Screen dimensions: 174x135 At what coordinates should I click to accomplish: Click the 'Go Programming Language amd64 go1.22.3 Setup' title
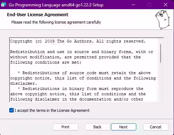(56, 5)
